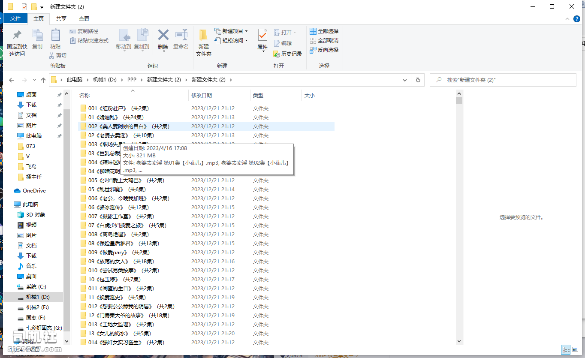This screenshot has height=358, width=585.
Task: Click 历史记录 (History) in ribbon
Action: click(288, 54)
